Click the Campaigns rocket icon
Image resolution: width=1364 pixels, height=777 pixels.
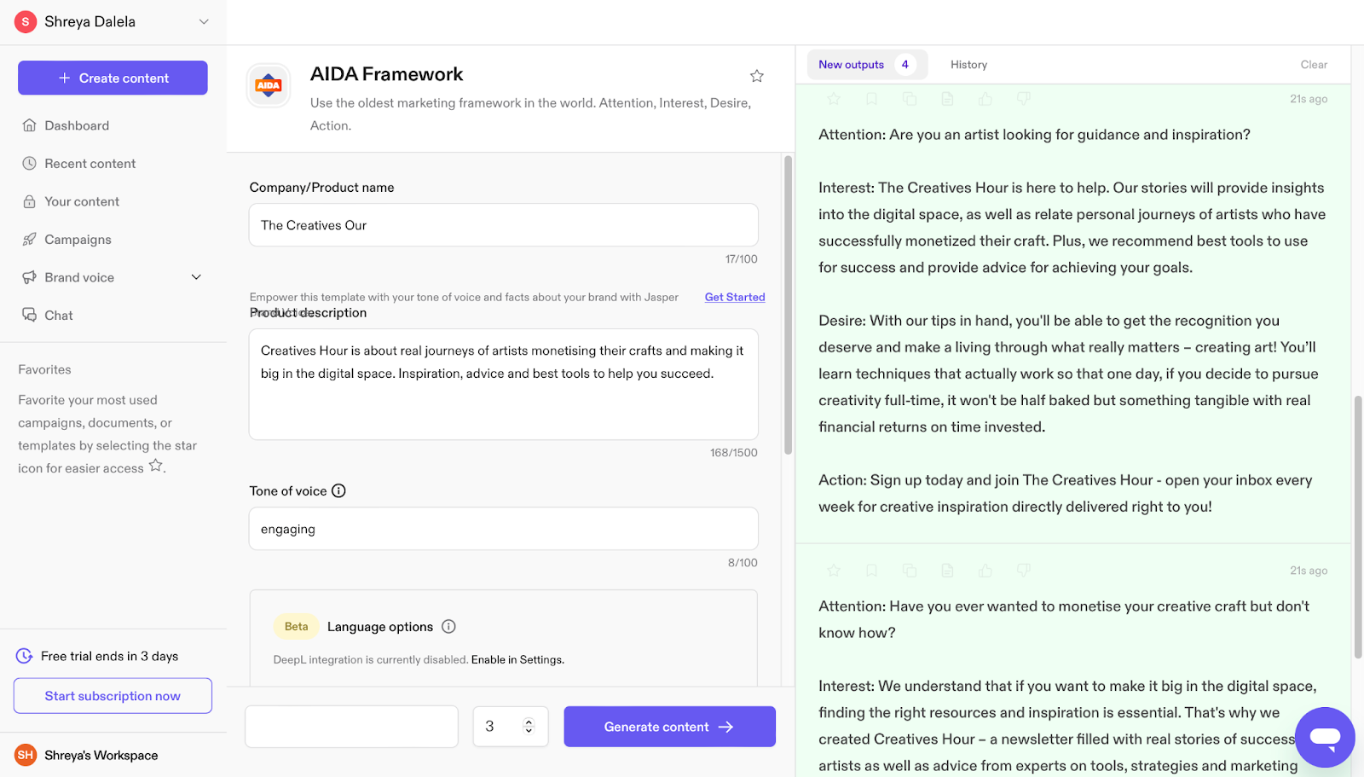pyautogui.click(x=29, y=240)
